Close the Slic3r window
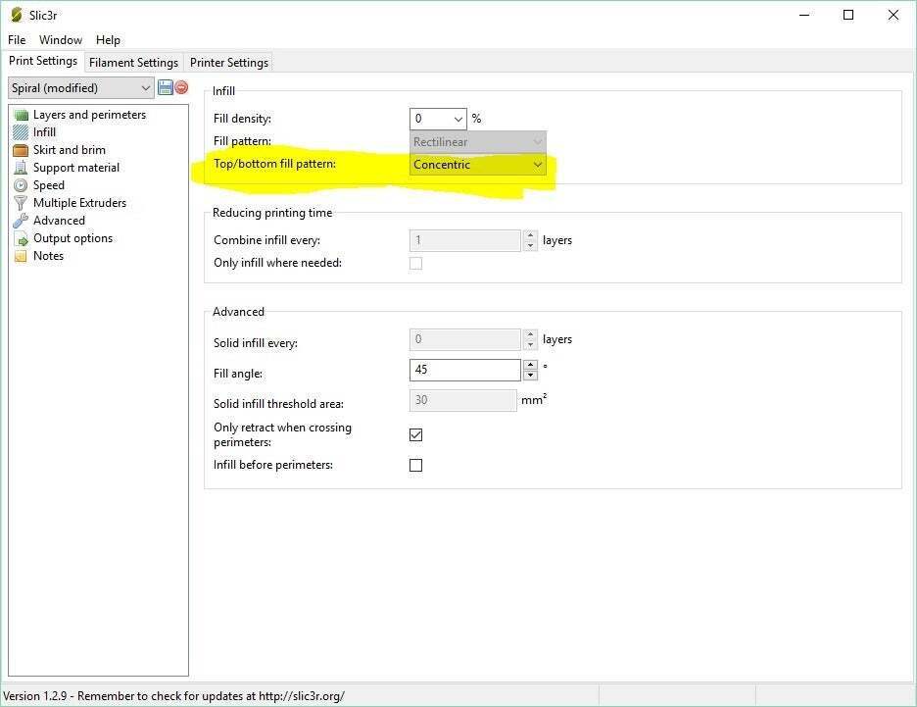 893,15
